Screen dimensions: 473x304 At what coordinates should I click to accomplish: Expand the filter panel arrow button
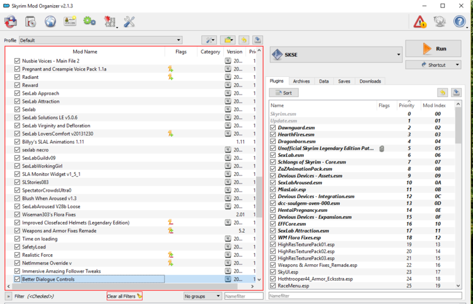[x=8, y=296]
